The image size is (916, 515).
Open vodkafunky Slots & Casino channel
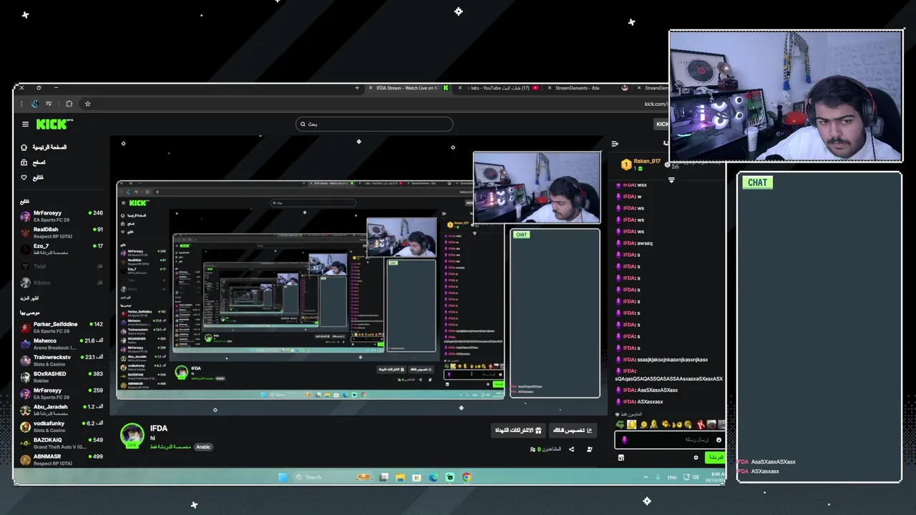coord(62,426)
